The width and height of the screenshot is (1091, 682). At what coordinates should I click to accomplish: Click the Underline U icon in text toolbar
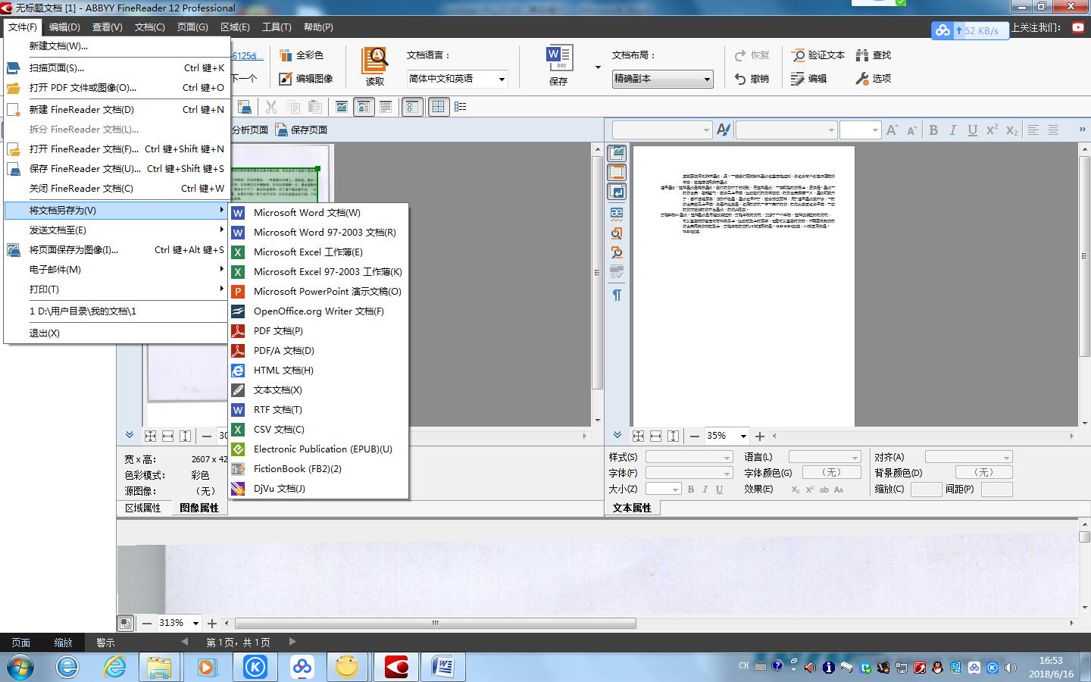pos(973,130)
